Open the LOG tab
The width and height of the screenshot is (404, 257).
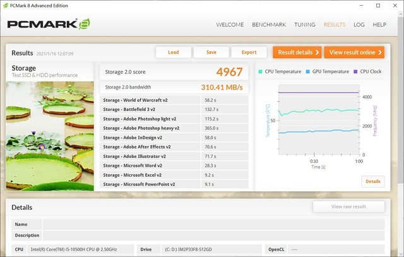tap(359, 25)
